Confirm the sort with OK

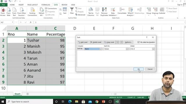138,69
